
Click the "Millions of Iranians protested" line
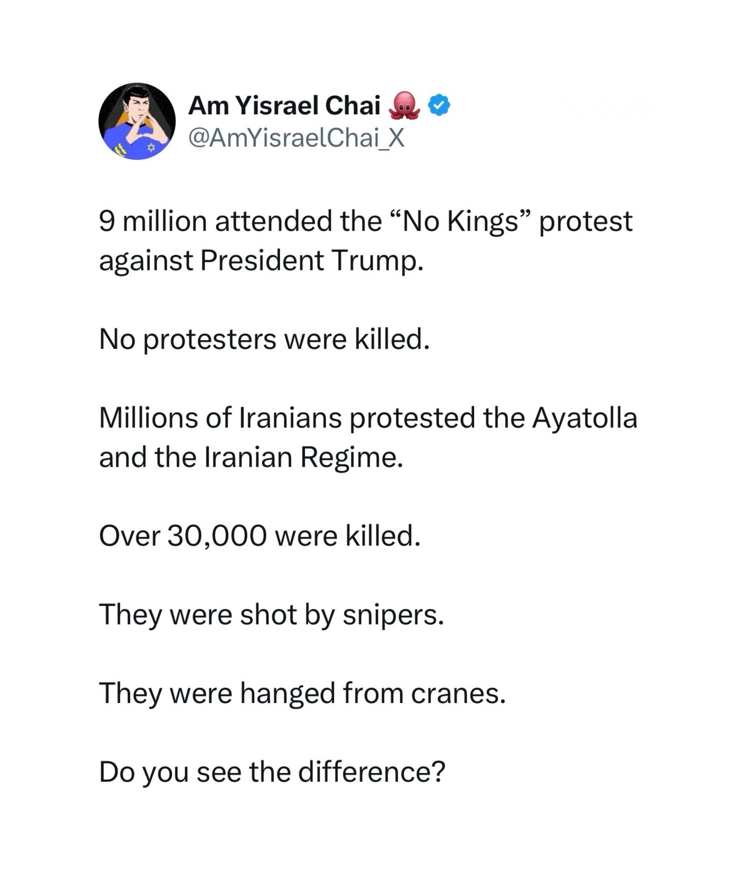coord(286,418)
